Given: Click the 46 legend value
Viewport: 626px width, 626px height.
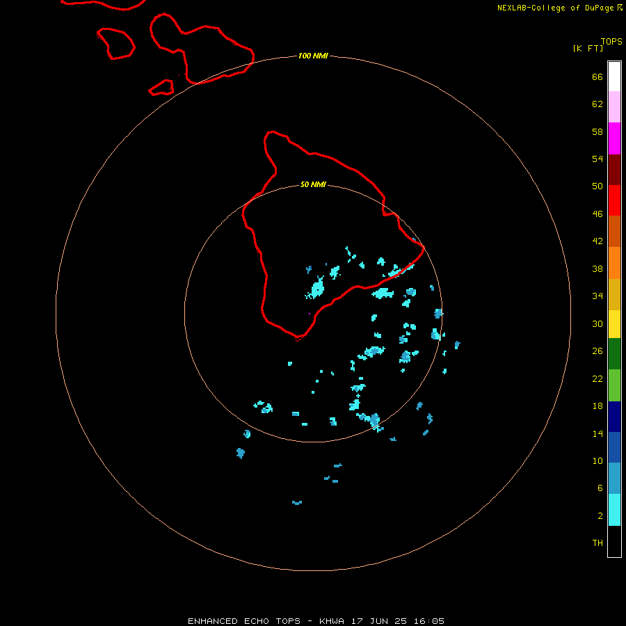Looking at the screenshot, I should pos(597,214).
